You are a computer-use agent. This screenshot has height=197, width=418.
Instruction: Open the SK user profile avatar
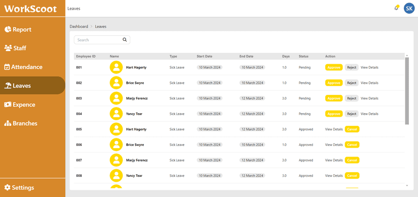click(x=409, y=8)
